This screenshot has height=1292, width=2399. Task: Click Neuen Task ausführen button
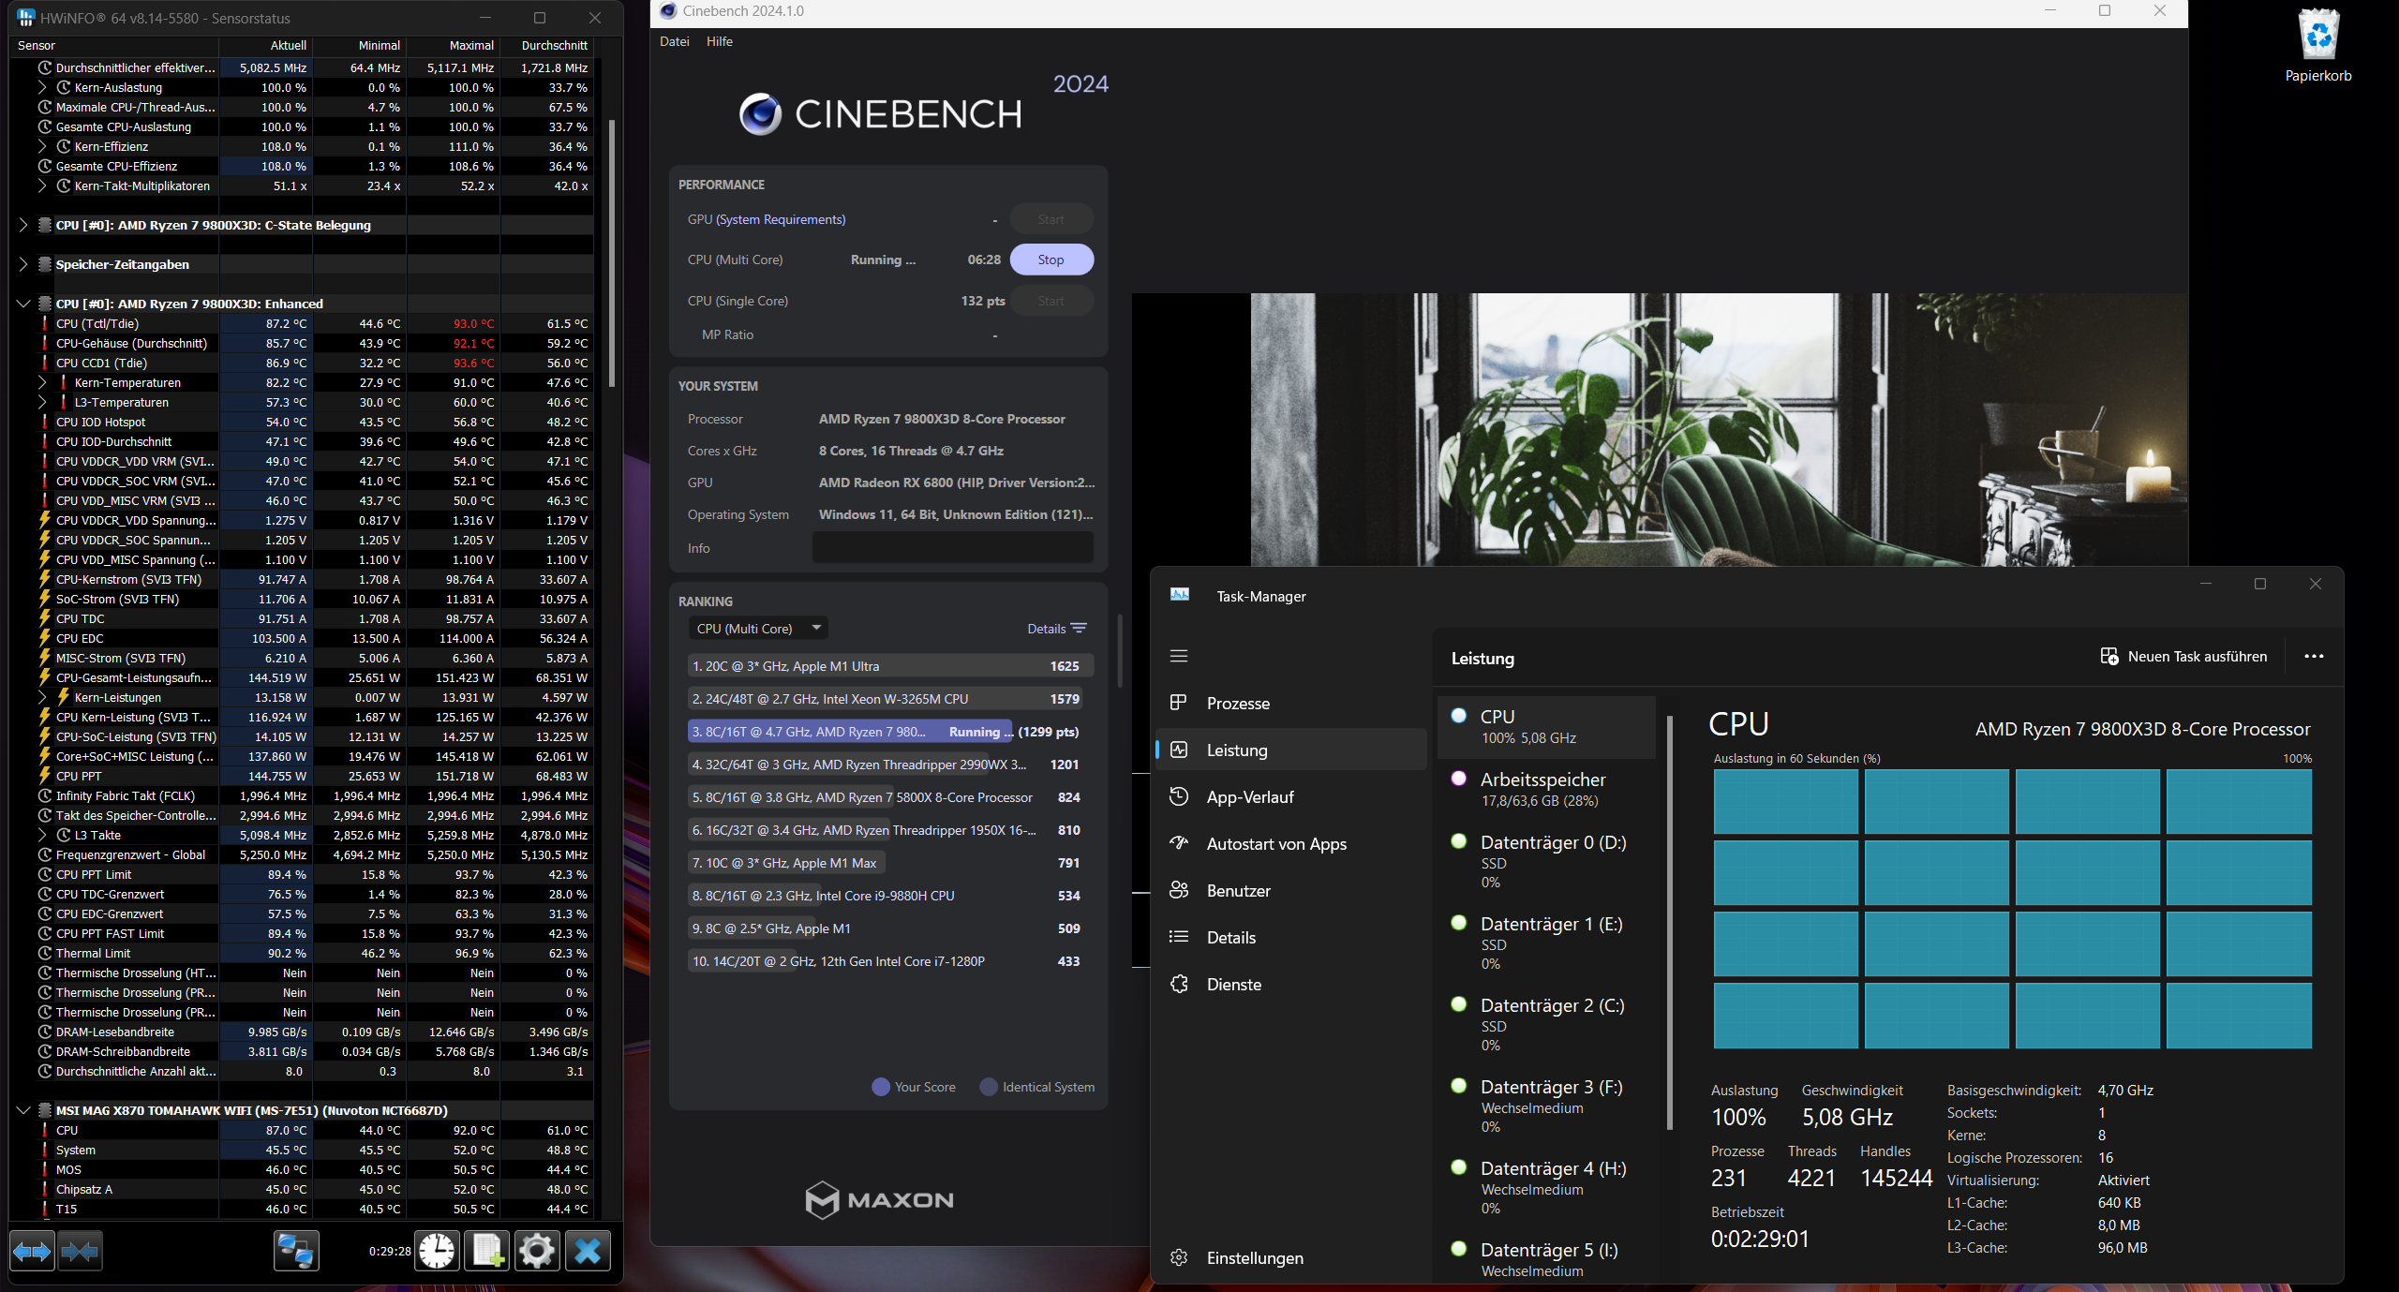[x=2183, y=656]
